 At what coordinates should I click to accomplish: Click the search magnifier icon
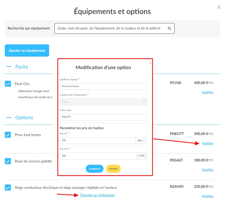click(169, 28)
